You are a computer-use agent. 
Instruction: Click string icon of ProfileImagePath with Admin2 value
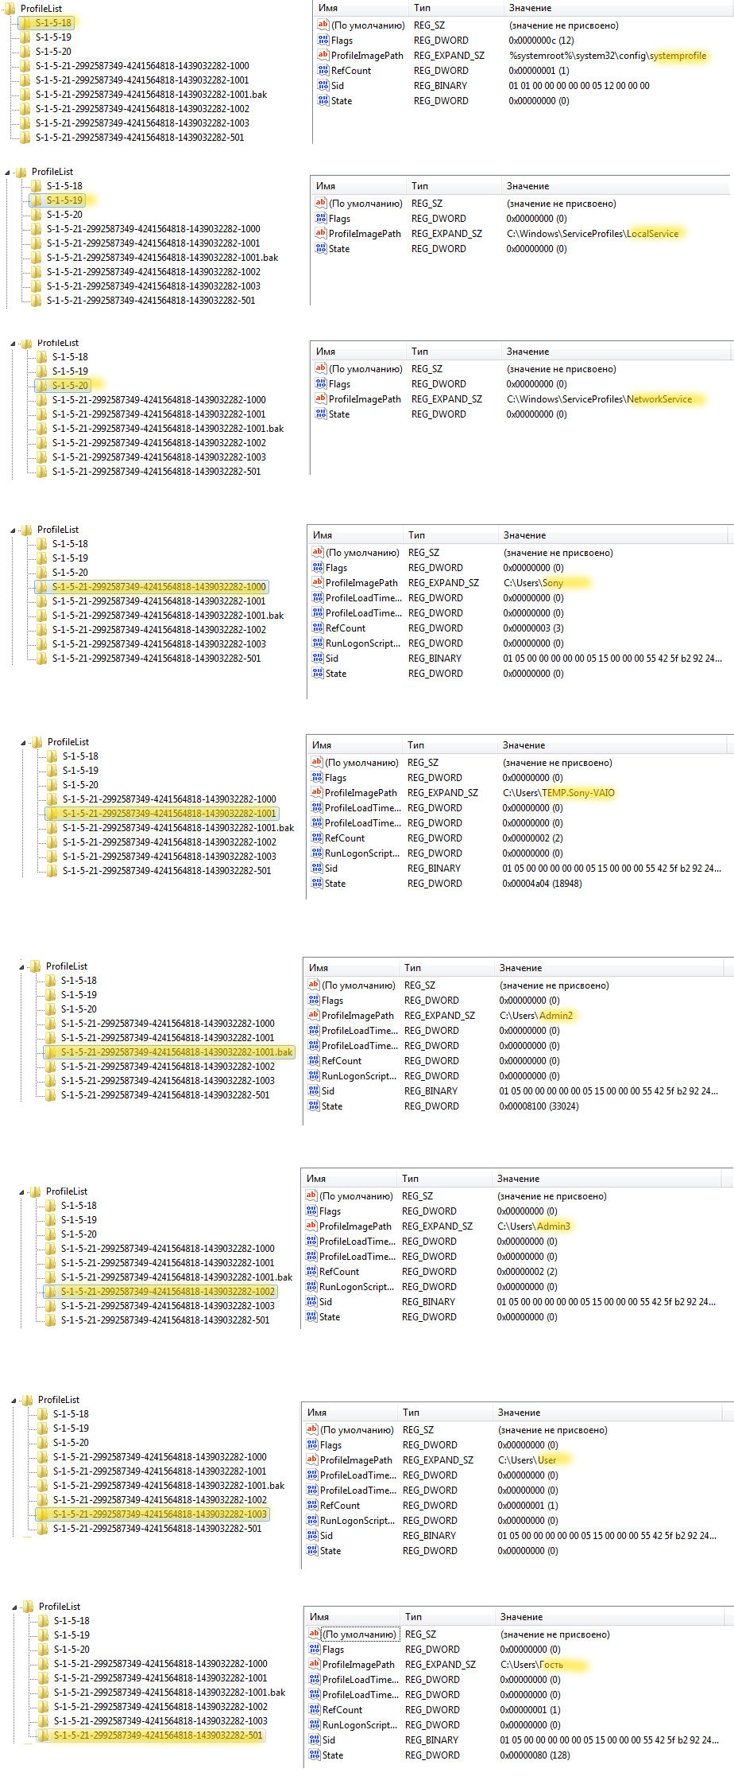click(314, 1016)
